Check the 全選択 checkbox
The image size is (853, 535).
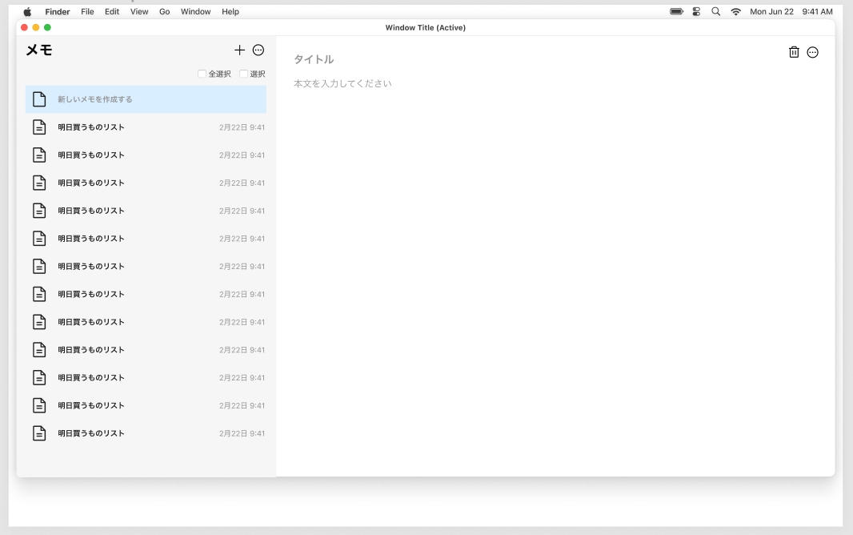click(202, 74)
